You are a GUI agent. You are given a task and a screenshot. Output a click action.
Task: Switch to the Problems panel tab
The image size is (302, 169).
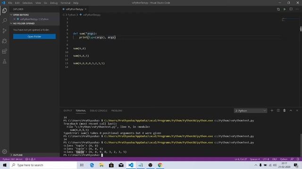pos(117,111)
